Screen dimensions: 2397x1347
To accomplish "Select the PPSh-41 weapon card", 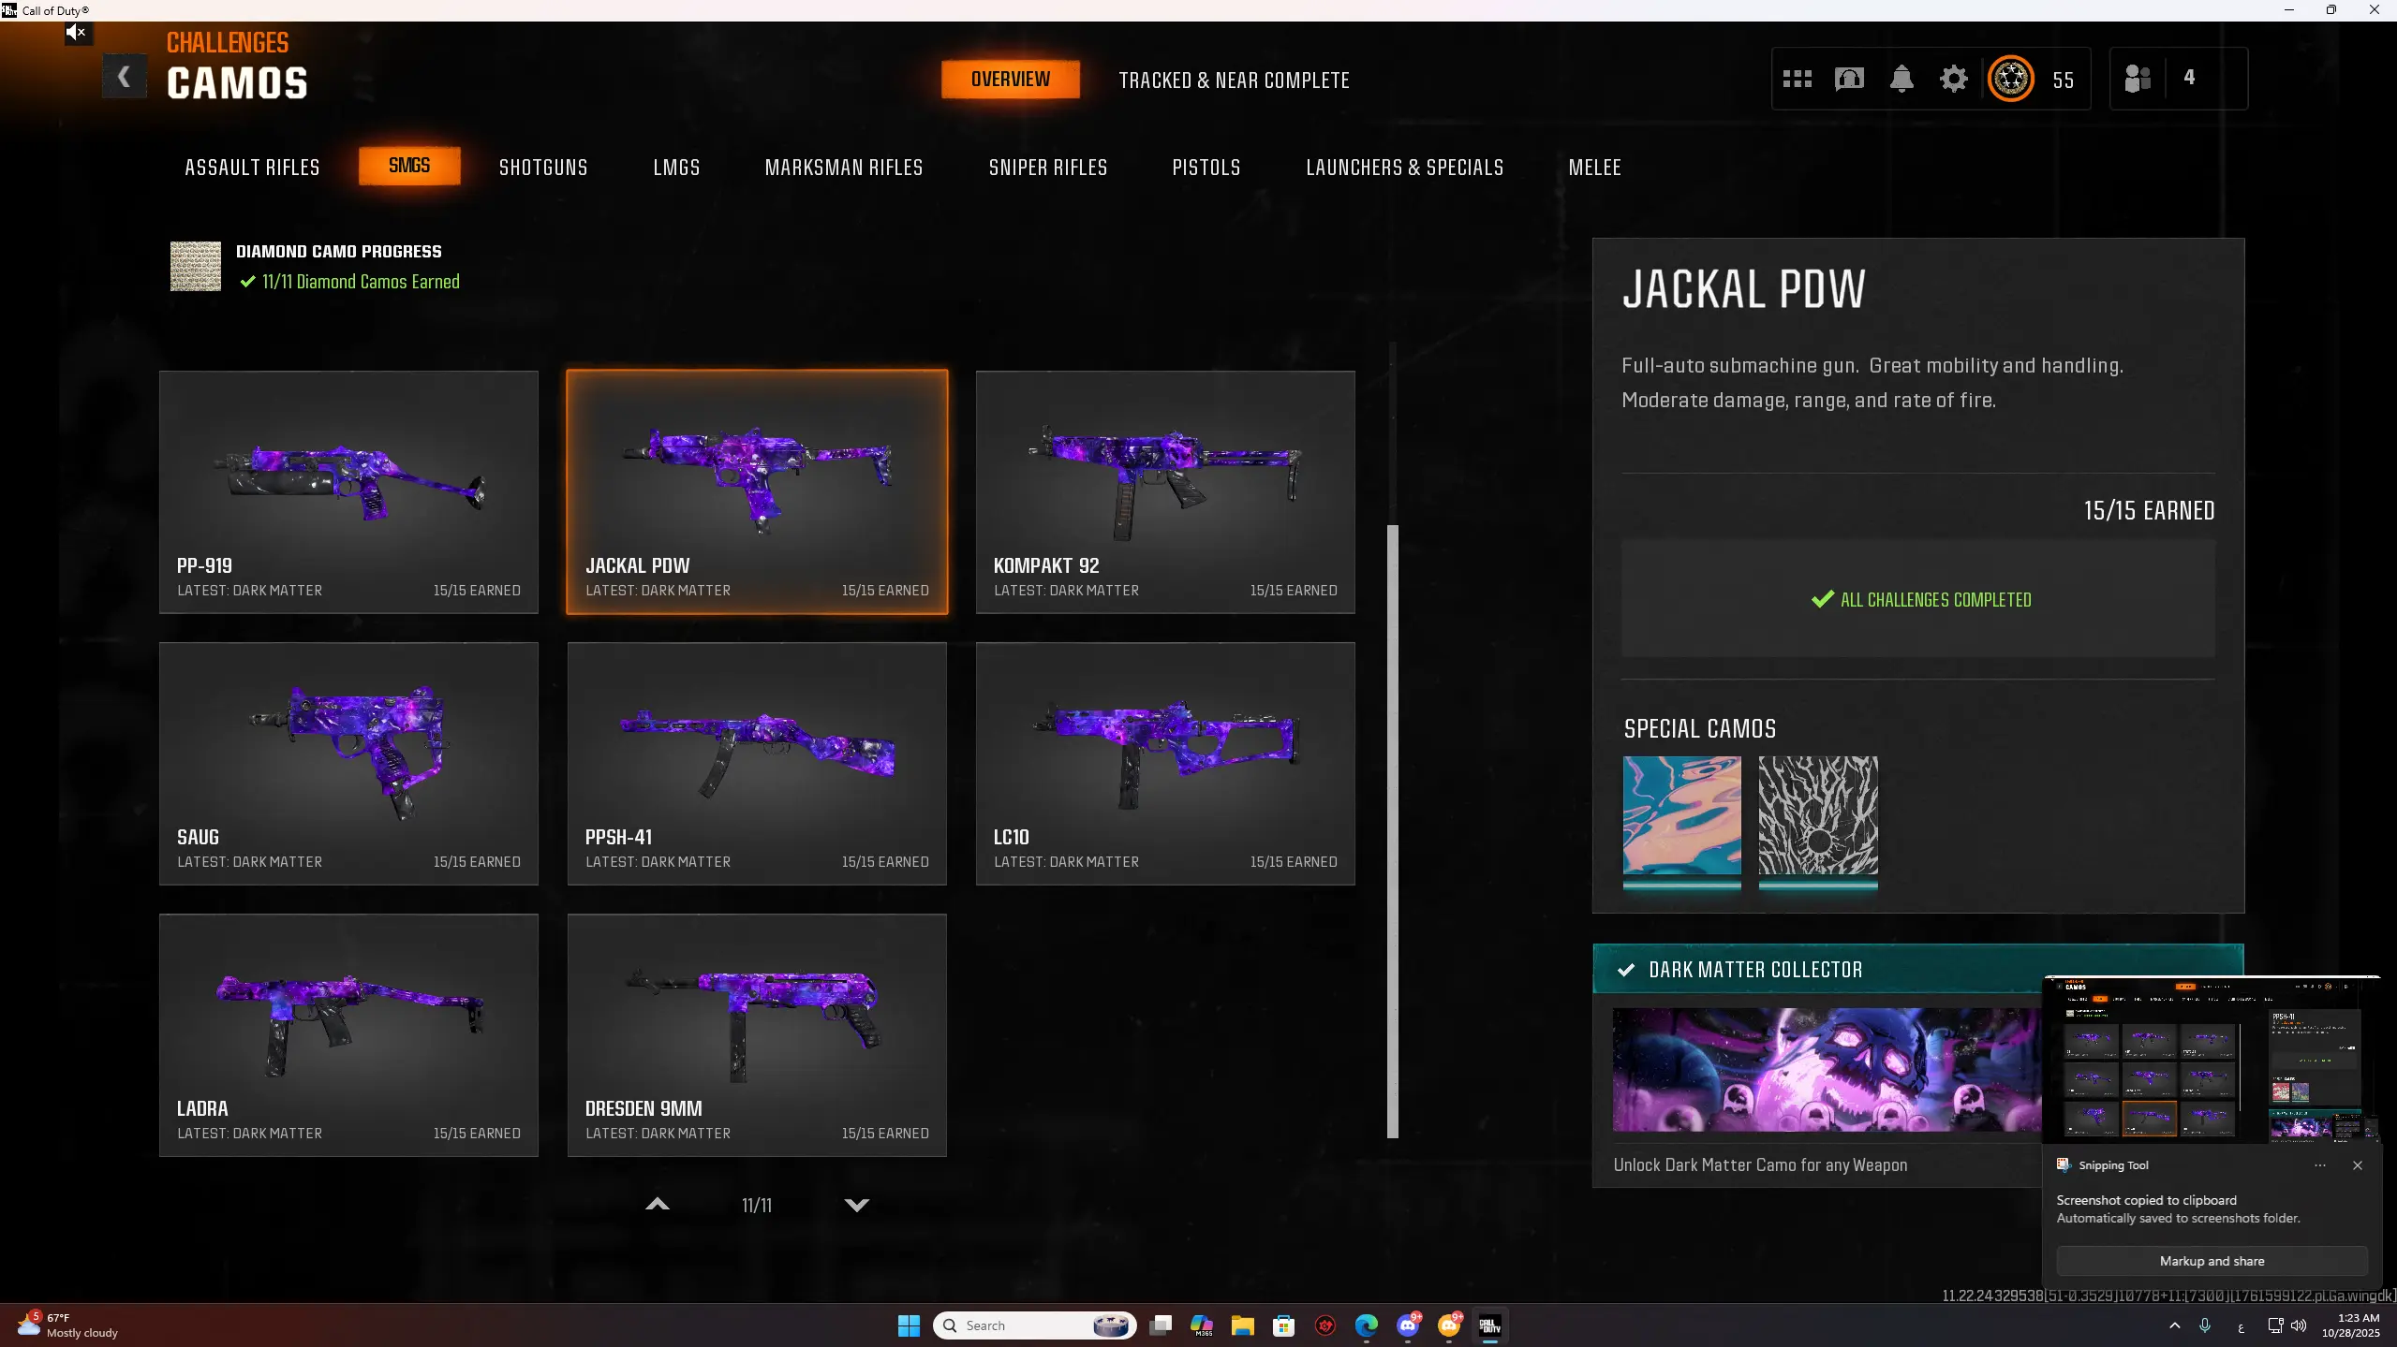I will pyautogui.click(x=756, y=763).
